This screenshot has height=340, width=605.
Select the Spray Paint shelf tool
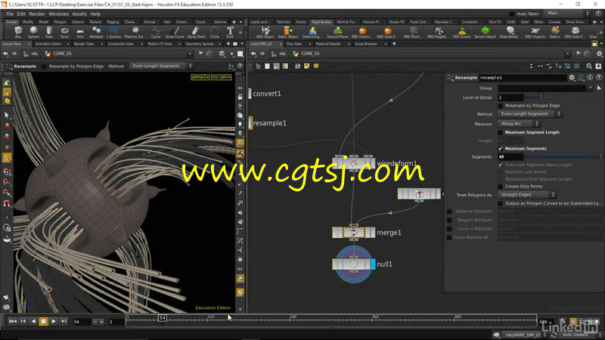197,32
